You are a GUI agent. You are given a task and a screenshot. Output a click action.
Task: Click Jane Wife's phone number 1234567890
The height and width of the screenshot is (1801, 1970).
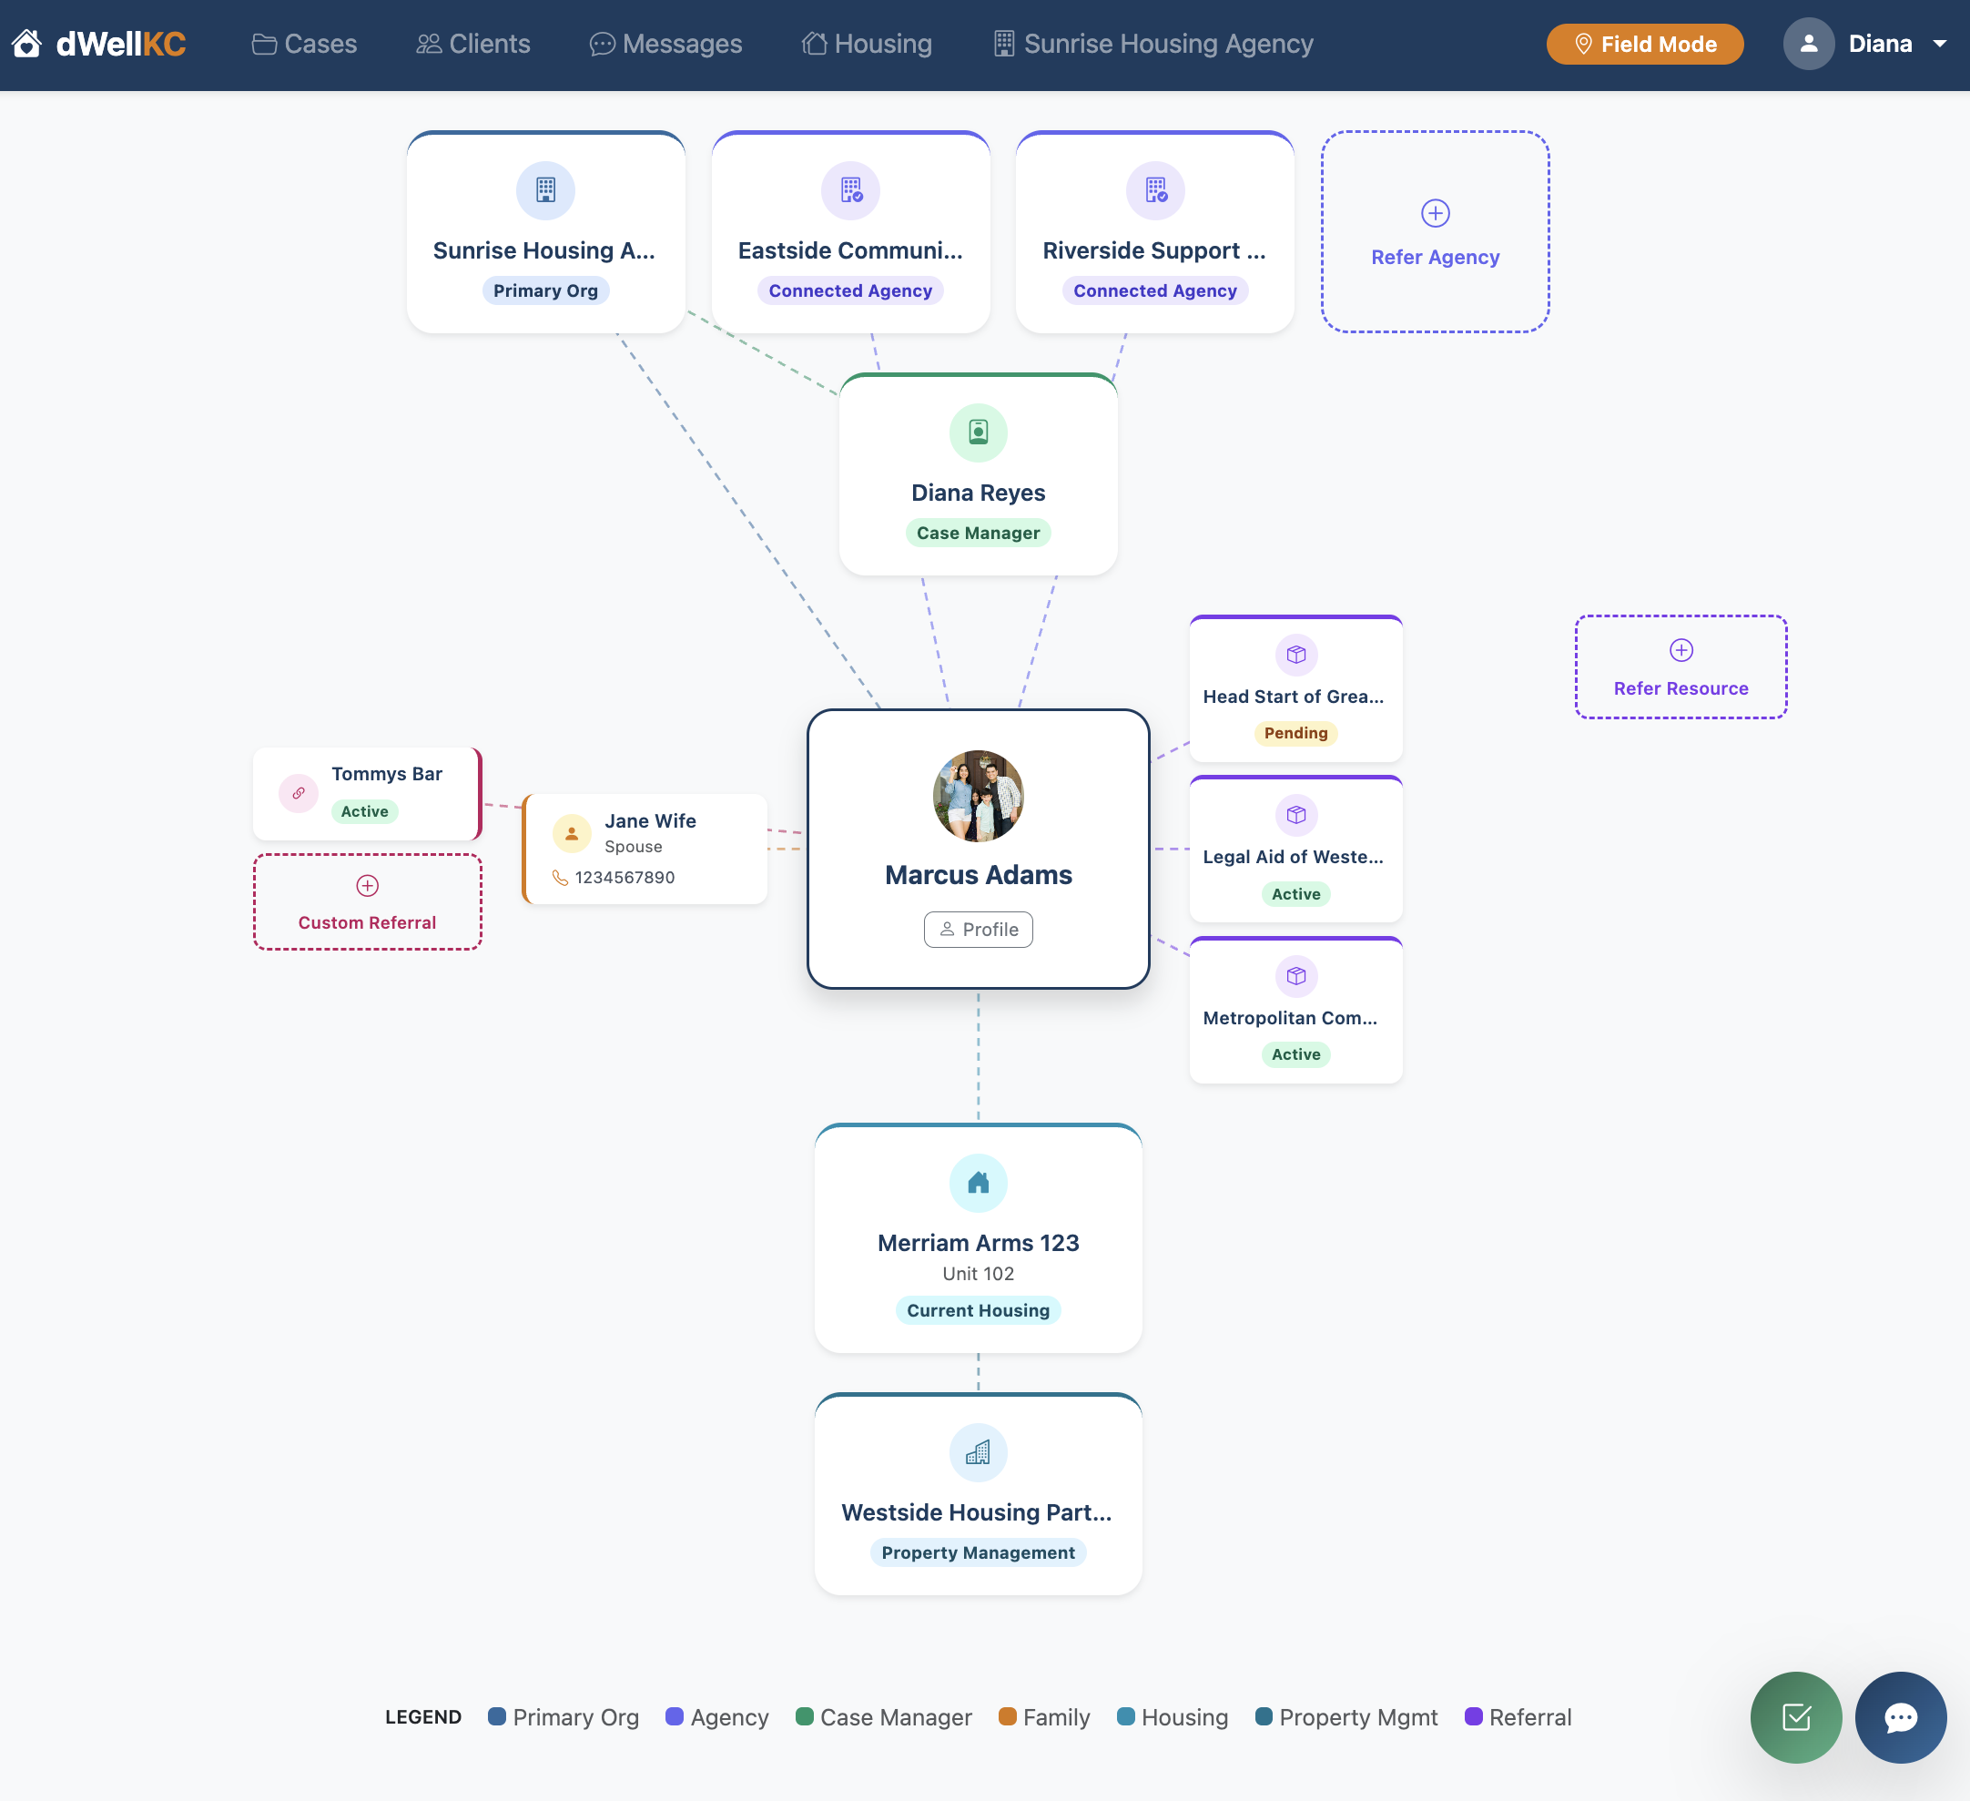click(x=625, y=878)
